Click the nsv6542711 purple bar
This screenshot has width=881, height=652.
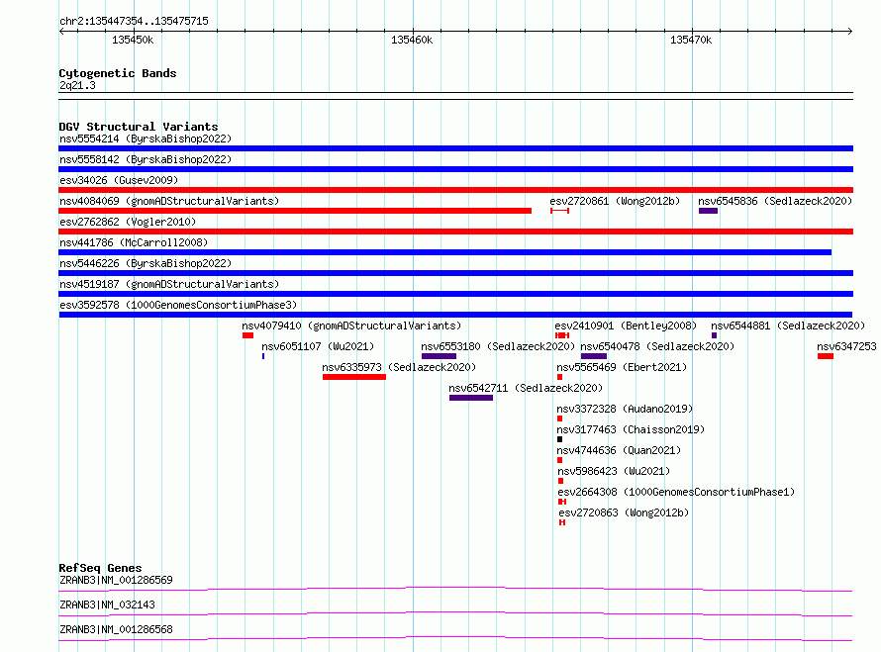tap(471, 398)
